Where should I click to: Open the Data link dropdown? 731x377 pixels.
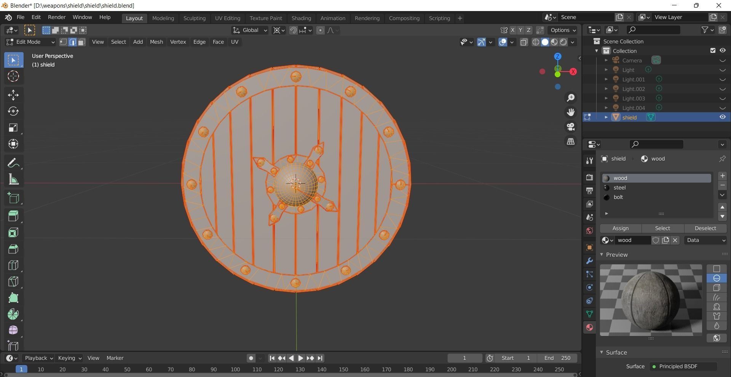705,240
